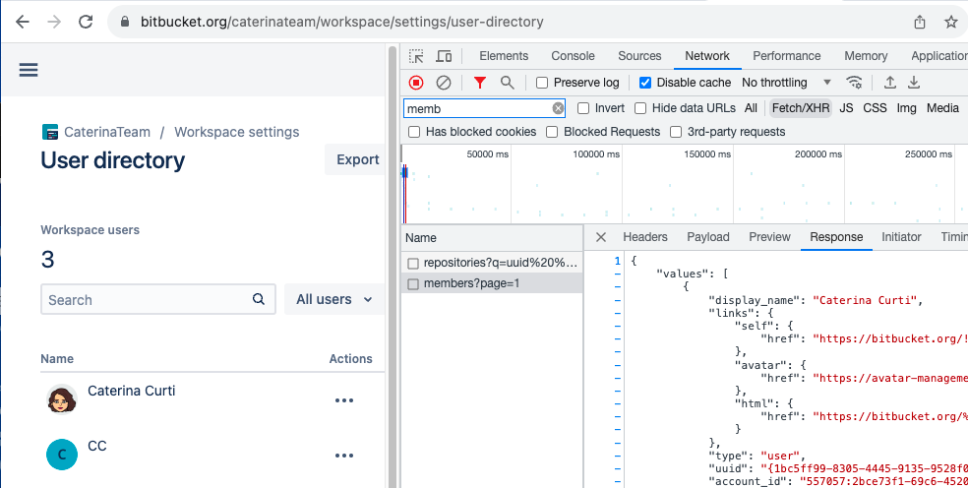Open the Headers tab of the request
This screenshot has width=968, height=488.
[645, 237]
